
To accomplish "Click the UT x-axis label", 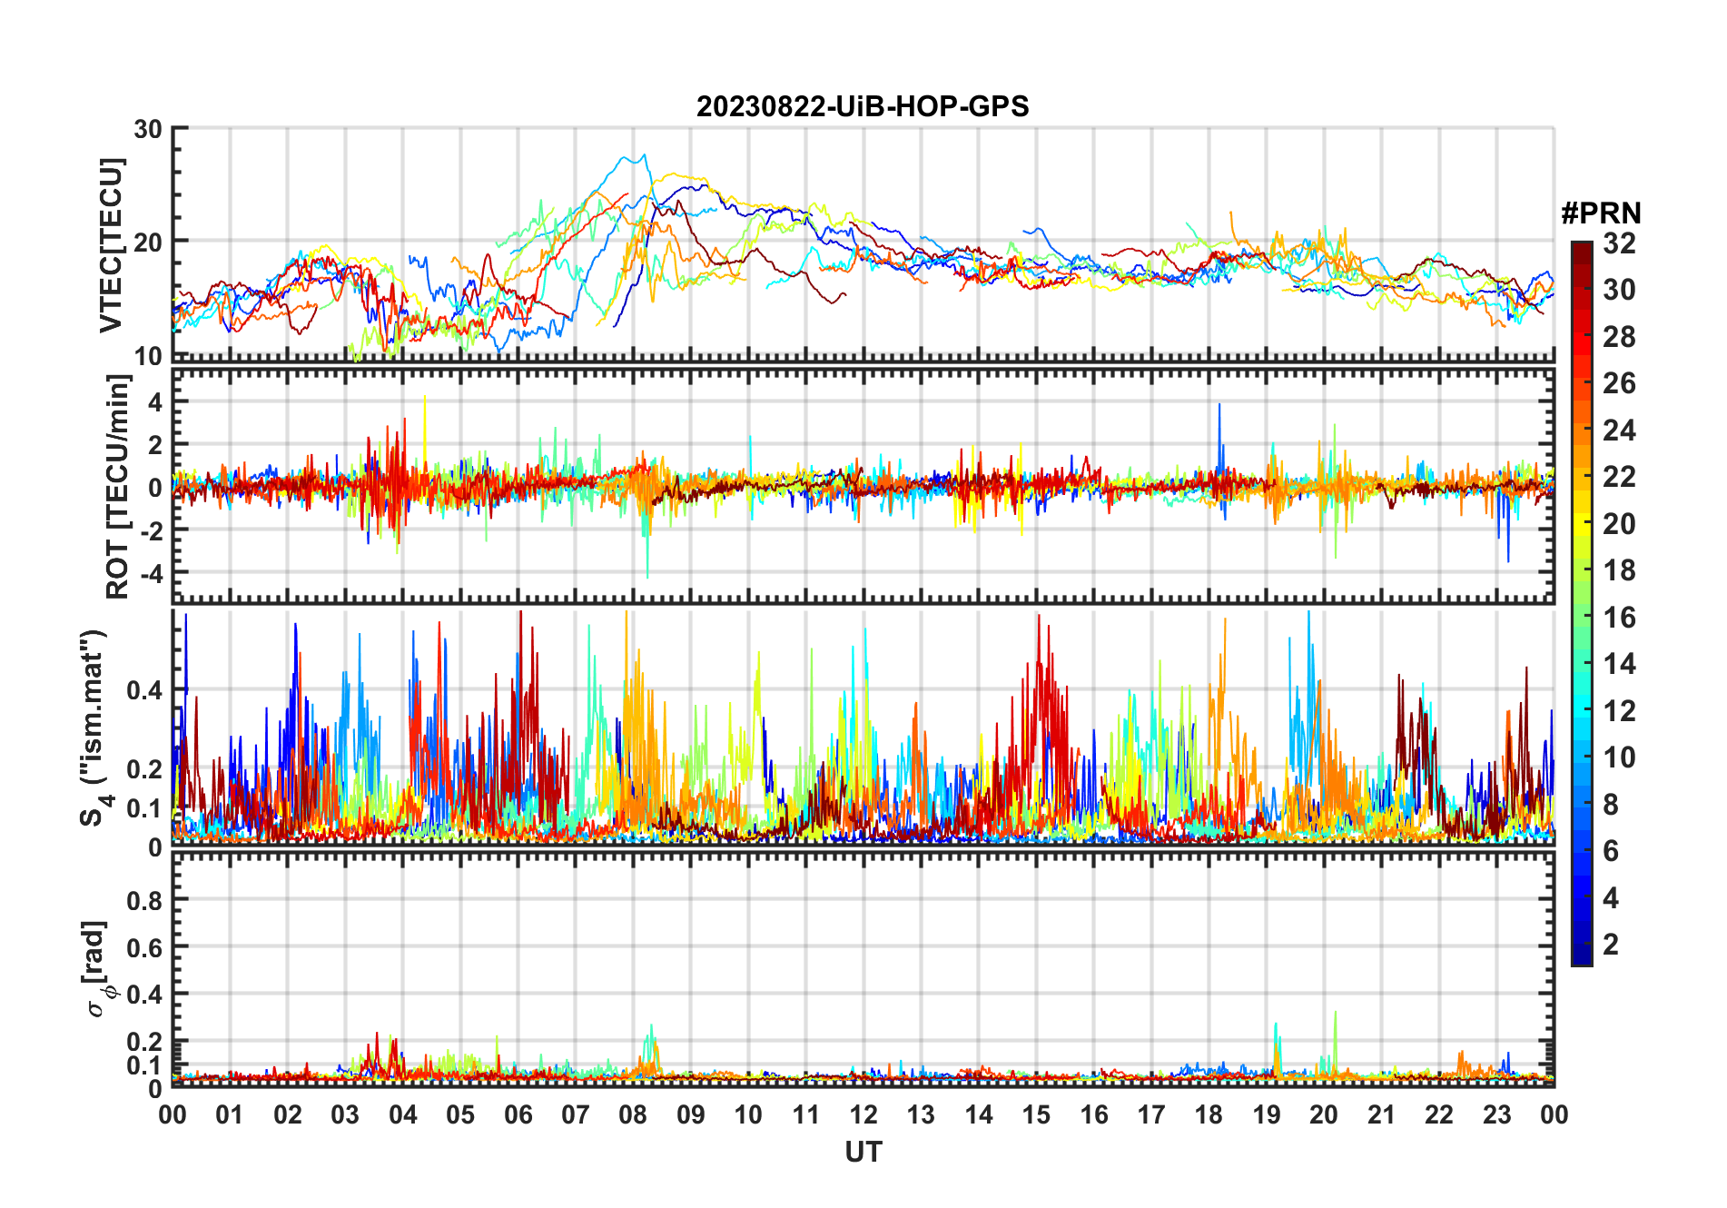I will (x=863, y=1152).
